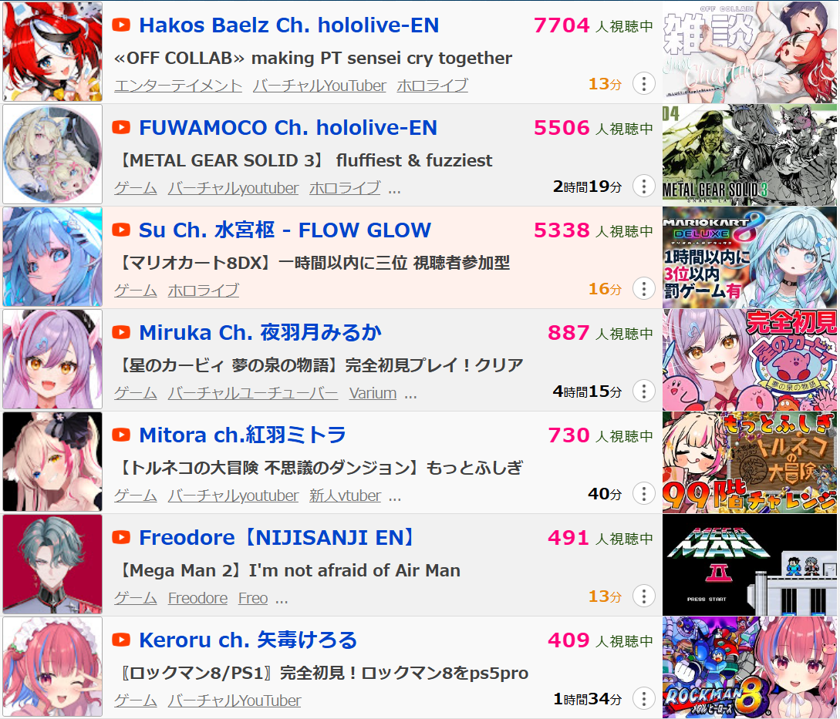Open the Mega Man II stream thumbnail

tap(750, 565)
